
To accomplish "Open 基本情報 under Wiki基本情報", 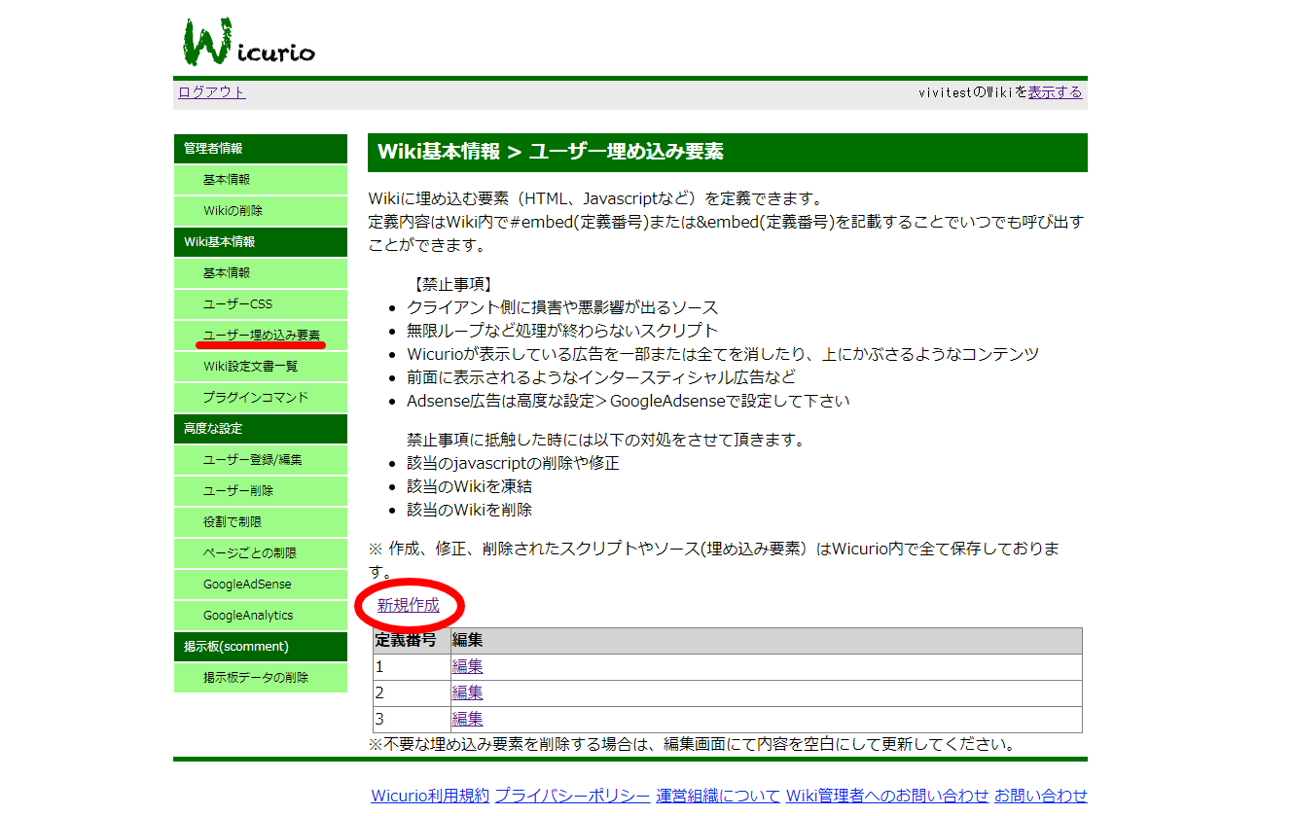I will (227, 273).
